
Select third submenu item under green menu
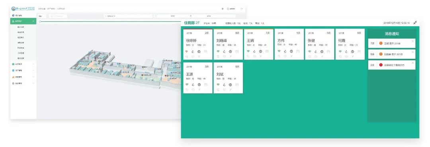[21, 37]
